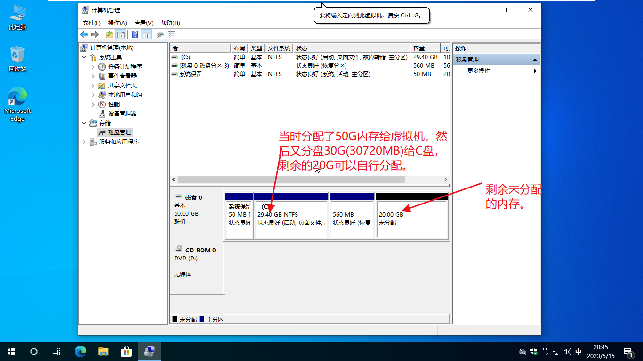Click the checklist settings toolbar icon
Viewport: 643px width, 361px height.
[x=171, y=34]
